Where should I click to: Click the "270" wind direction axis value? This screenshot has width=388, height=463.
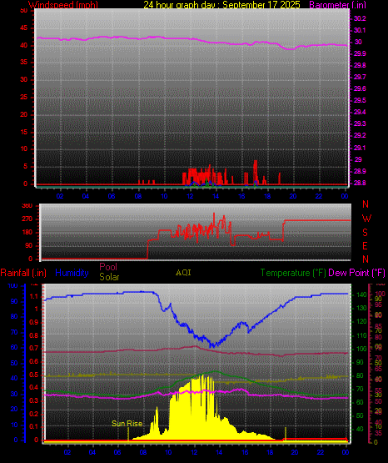pyautogui.click(x=27, y=219)
